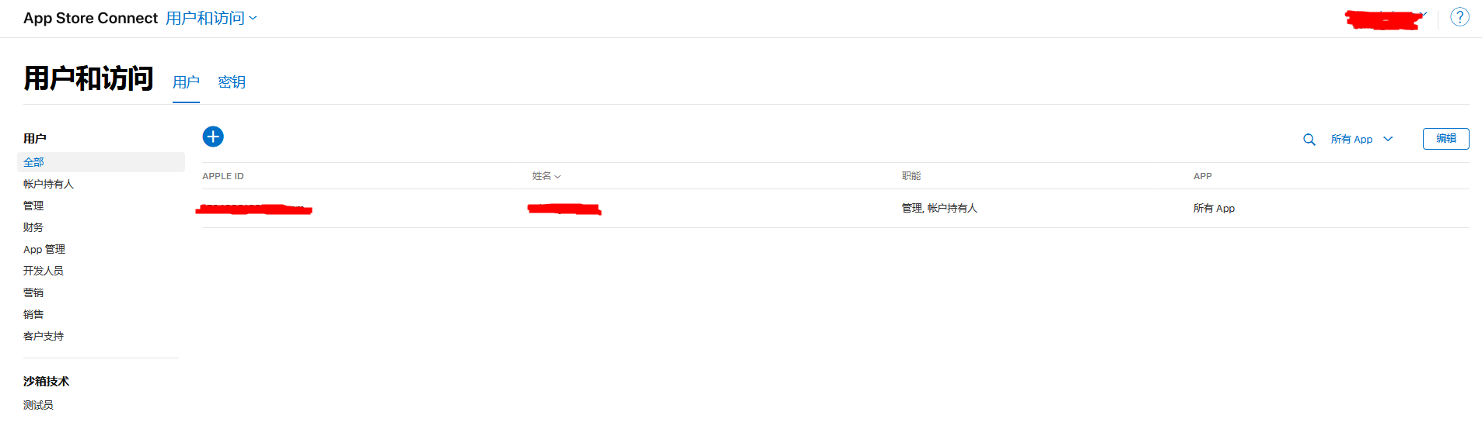Select the 用户 tab
Viewport: 1482px width, 429px height.
point(186,82)
